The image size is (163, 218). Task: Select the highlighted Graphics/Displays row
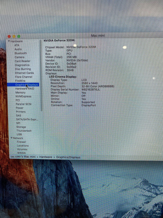pos(23,85)
